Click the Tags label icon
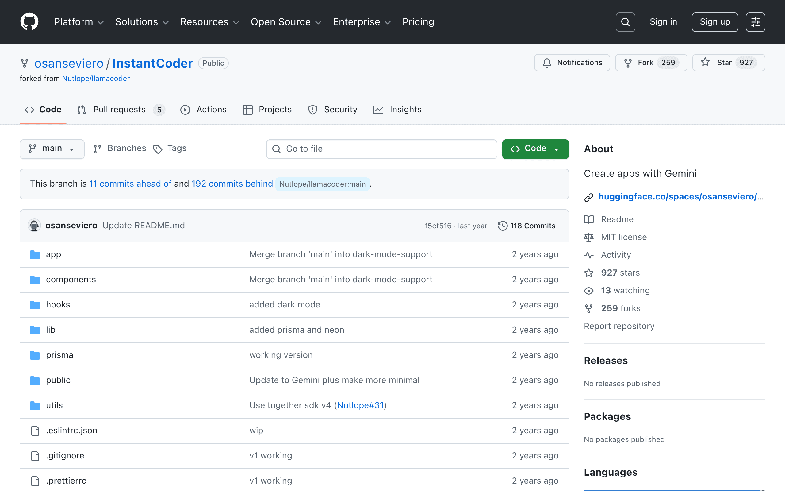Viewport: 785px width, 491px height. tap(158, 149)
